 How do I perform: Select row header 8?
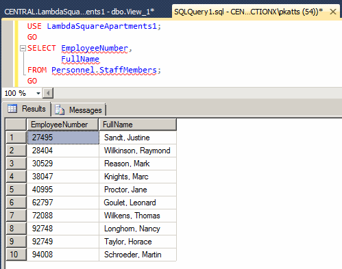[16, 229]
